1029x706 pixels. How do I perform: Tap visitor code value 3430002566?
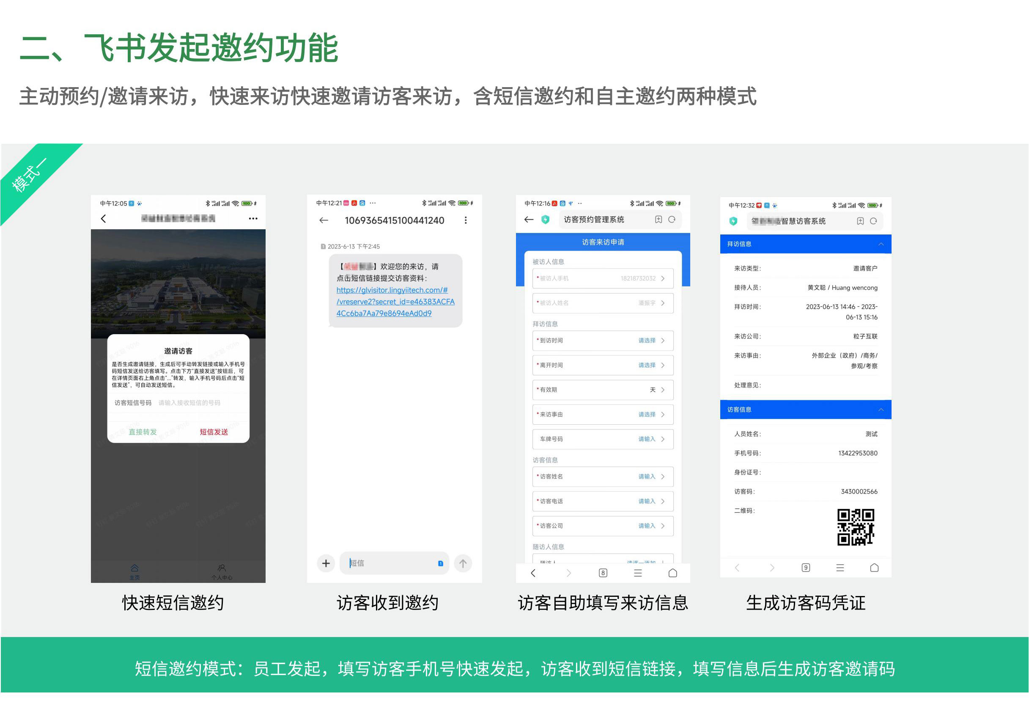point(859,491)
